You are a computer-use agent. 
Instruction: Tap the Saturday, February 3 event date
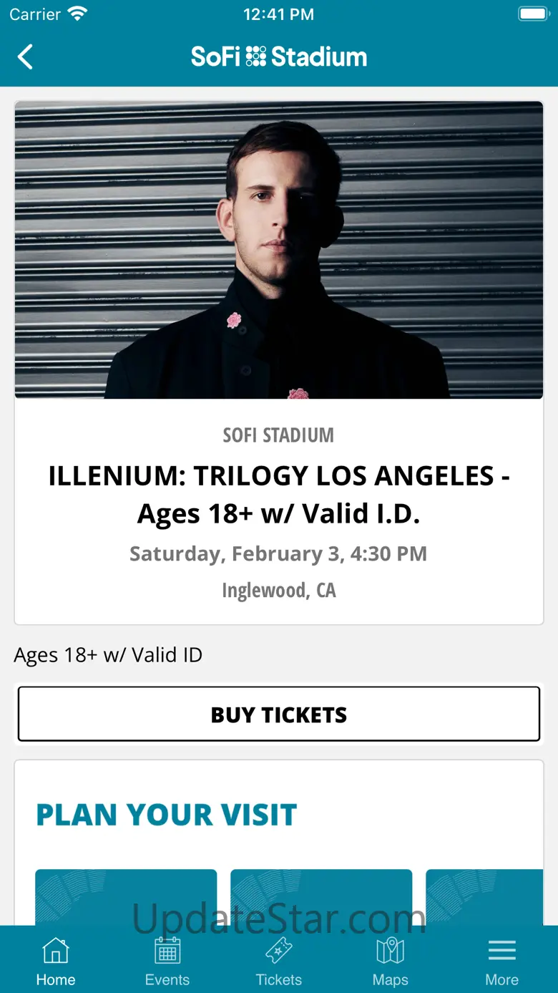(279, 554)
